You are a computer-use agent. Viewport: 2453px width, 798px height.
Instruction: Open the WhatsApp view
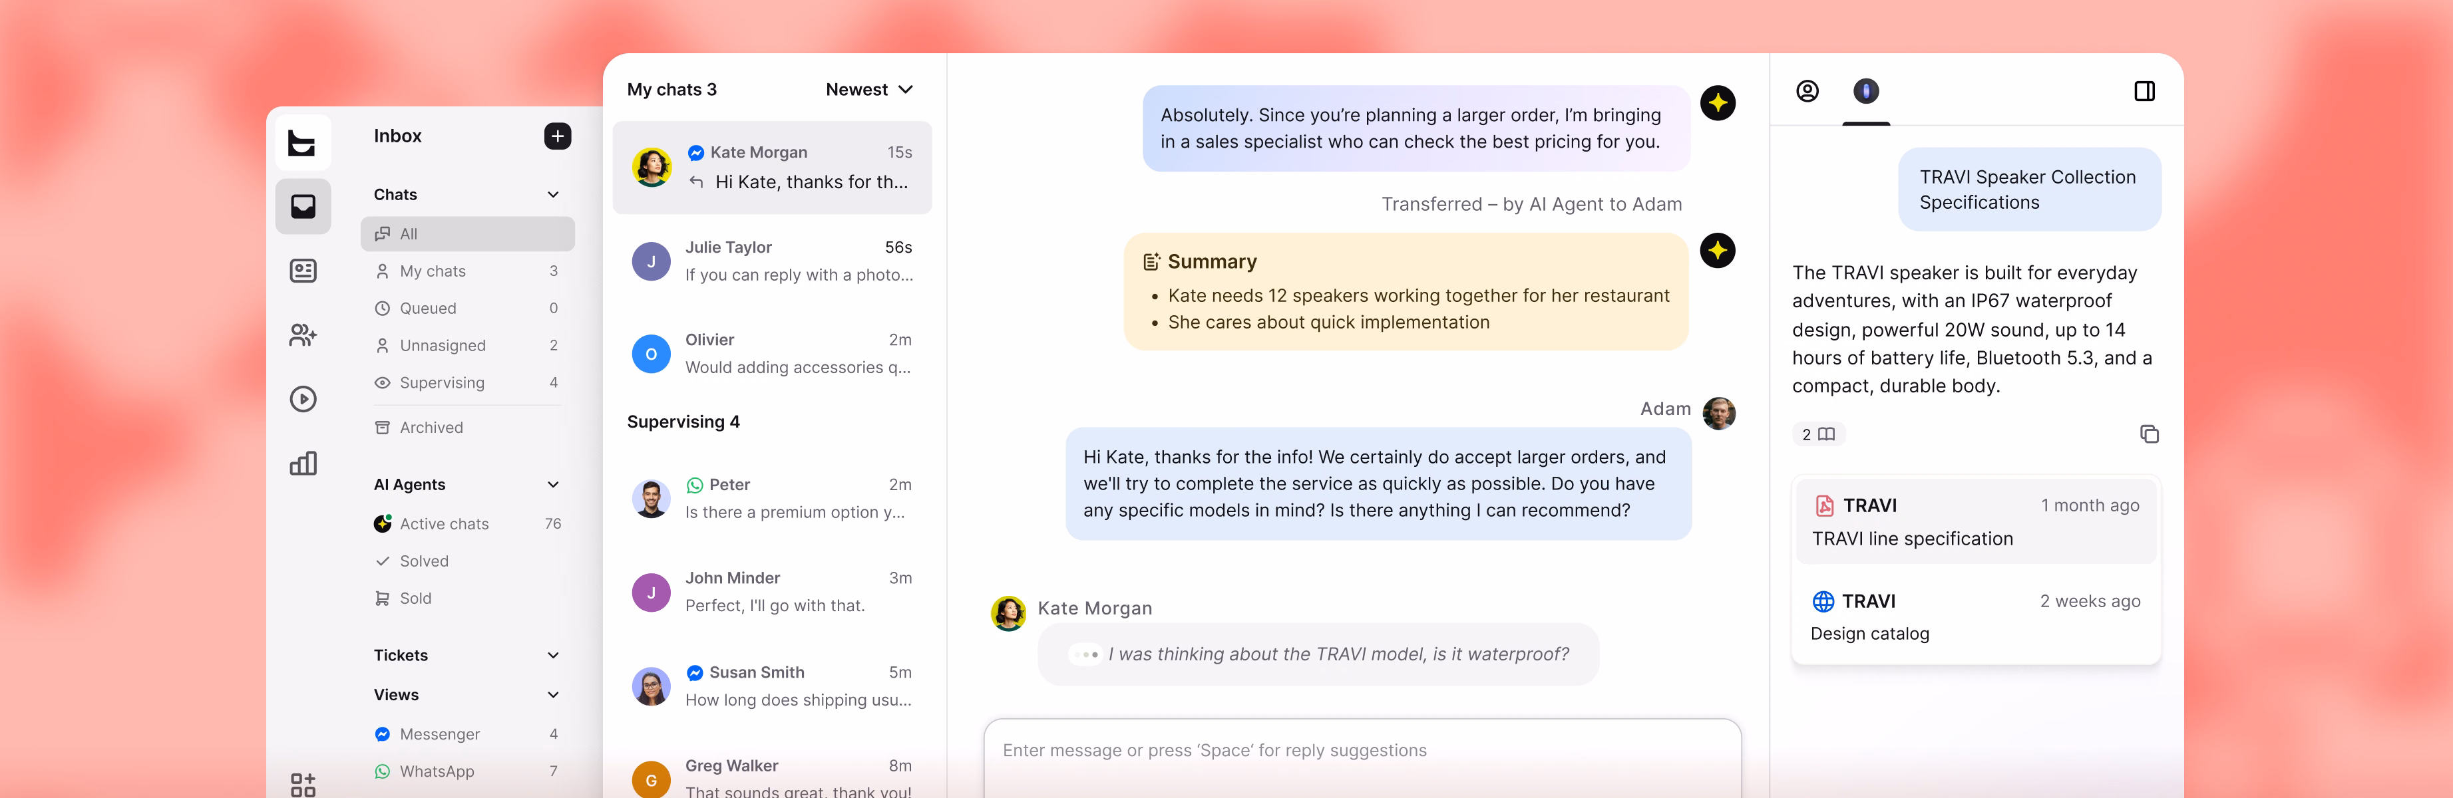tap(468, 771)
